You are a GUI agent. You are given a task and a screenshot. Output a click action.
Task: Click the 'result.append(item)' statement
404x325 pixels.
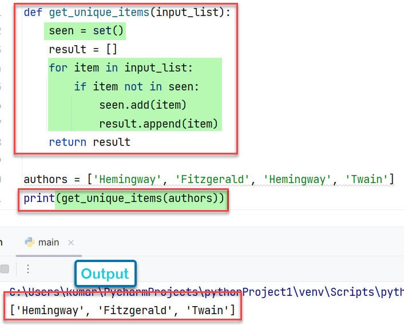tap(159, 124)
